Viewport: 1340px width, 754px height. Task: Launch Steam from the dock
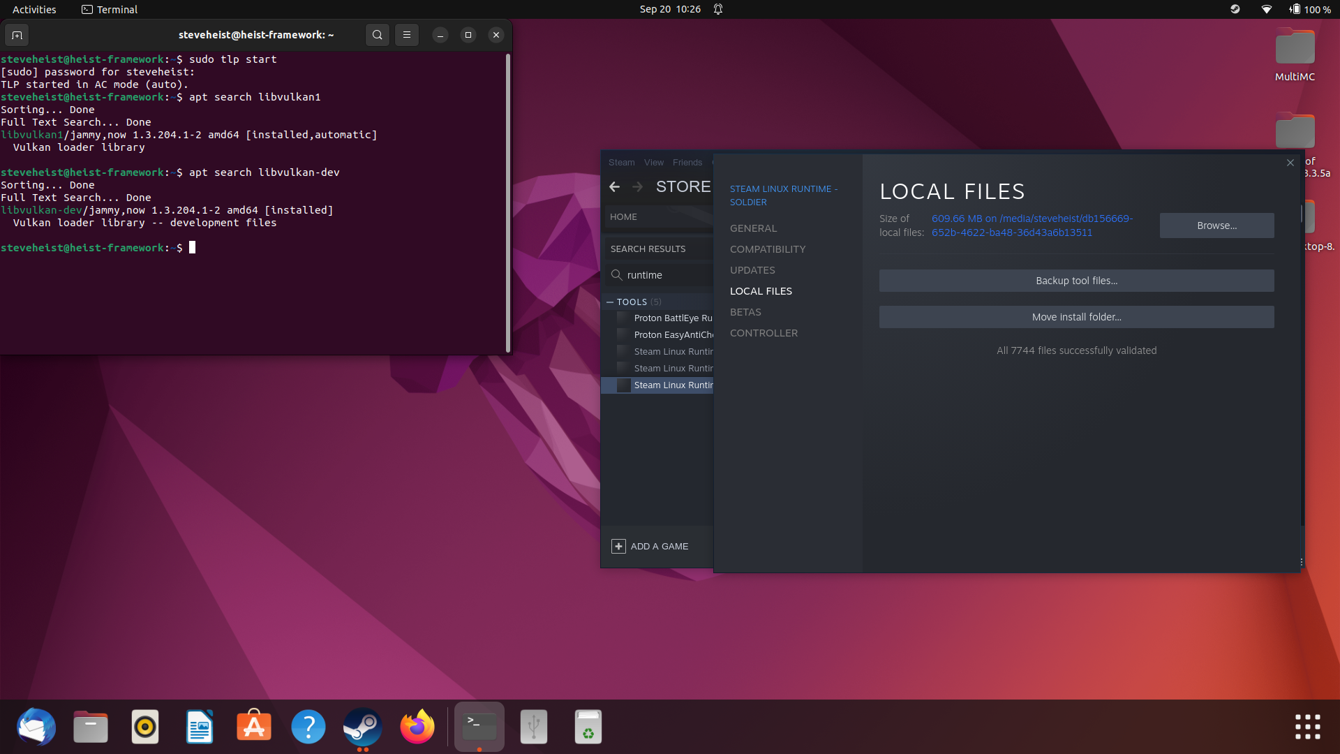(362, 726)
